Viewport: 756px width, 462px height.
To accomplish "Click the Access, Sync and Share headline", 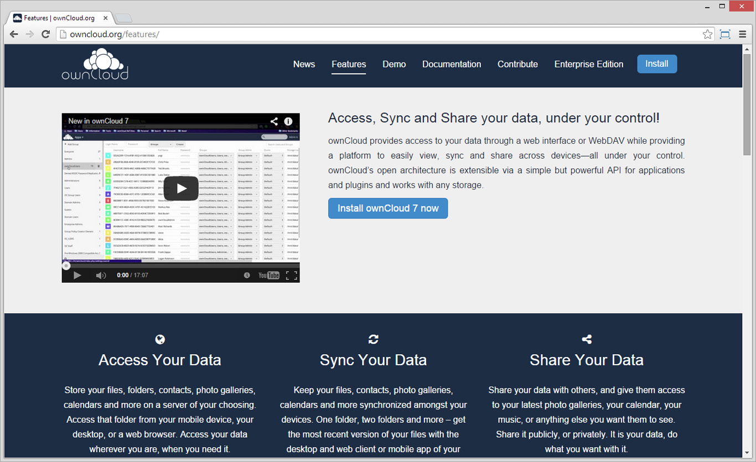I will click(x=494, y=118).
